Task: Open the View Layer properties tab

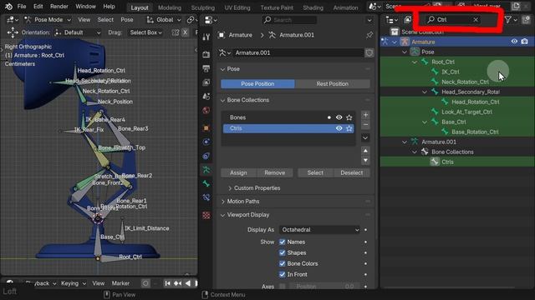Action: [x=206, y=82]
